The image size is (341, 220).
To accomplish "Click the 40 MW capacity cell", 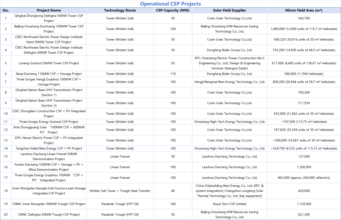I will click(172, 191).
